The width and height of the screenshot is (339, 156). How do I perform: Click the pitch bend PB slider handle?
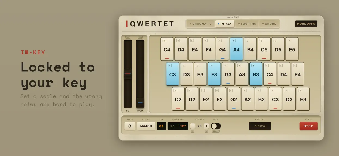128,74
